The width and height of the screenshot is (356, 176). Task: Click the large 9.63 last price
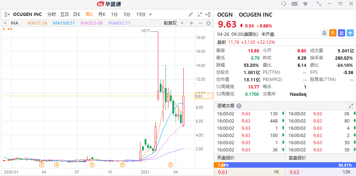pyautogui.click(x=227, y=24)
